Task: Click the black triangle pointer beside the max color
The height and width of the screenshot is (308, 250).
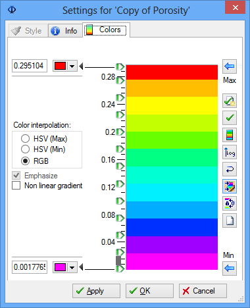Action: click(81, 66)
